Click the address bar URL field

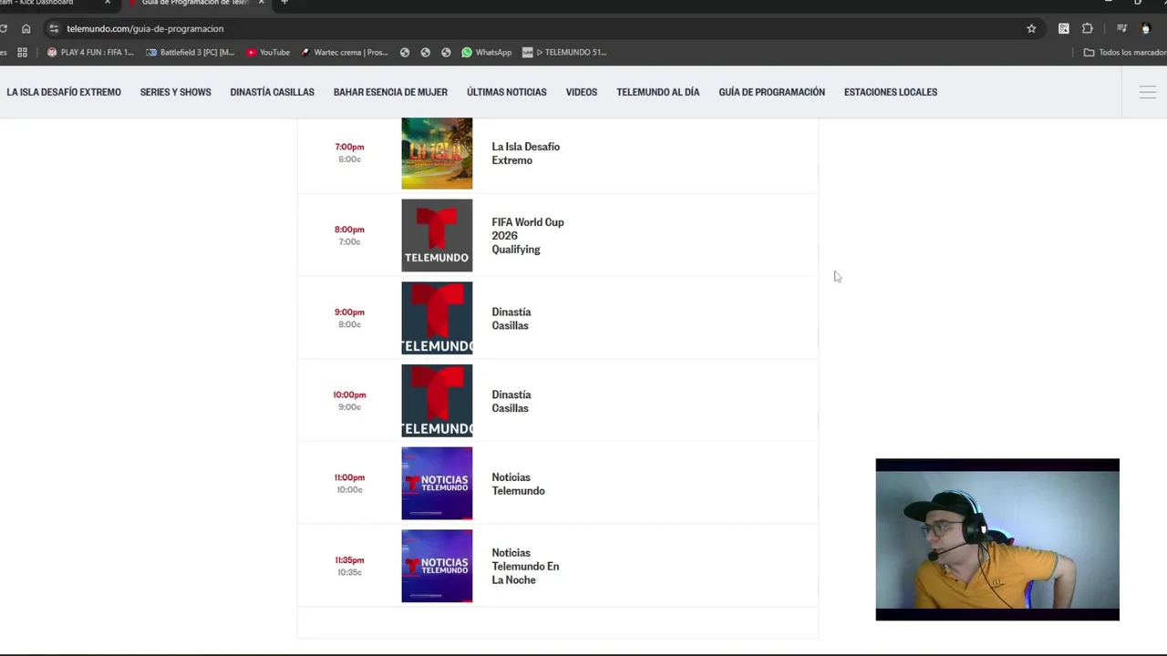[x=538, y=28]
